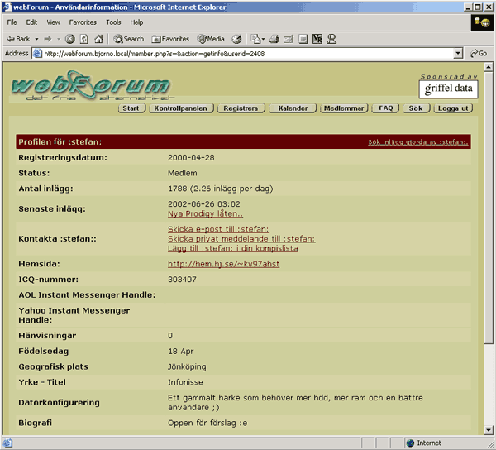Click the vertical scrollbar thumb
The width and height of the screenshot is (496, 450).
(x=489, y=208)
